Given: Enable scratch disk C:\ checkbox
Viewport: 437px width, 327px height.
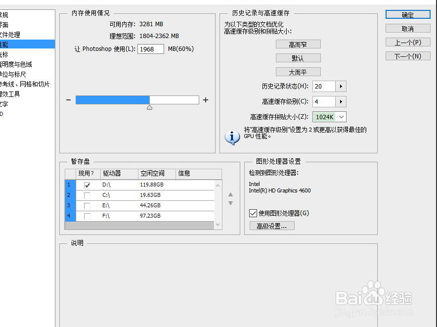Looking at the screenshot, I should tap(87, 195).
